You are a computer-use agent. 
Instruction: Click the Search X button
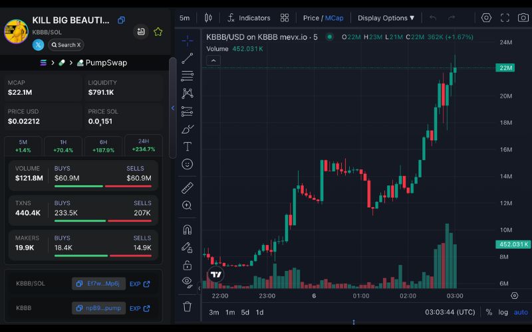66,44
